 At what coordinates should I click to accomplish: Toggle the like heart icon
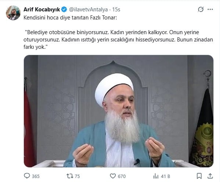point(113,176)
